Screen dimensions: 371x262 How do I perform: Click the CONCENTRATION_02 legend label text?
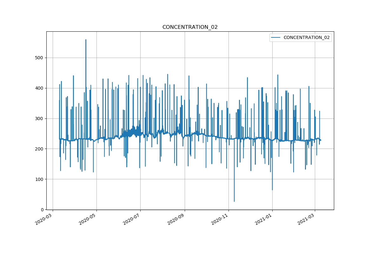tap(306, 38)
